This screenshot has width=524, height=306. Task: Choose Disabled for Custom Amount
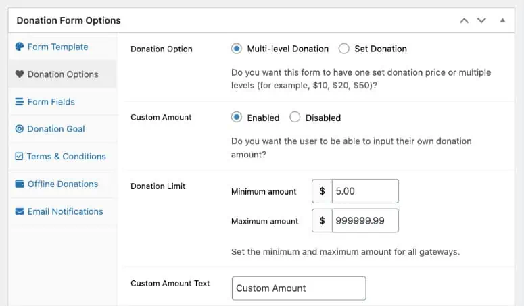pyautogui.click(x=295, y=117)
